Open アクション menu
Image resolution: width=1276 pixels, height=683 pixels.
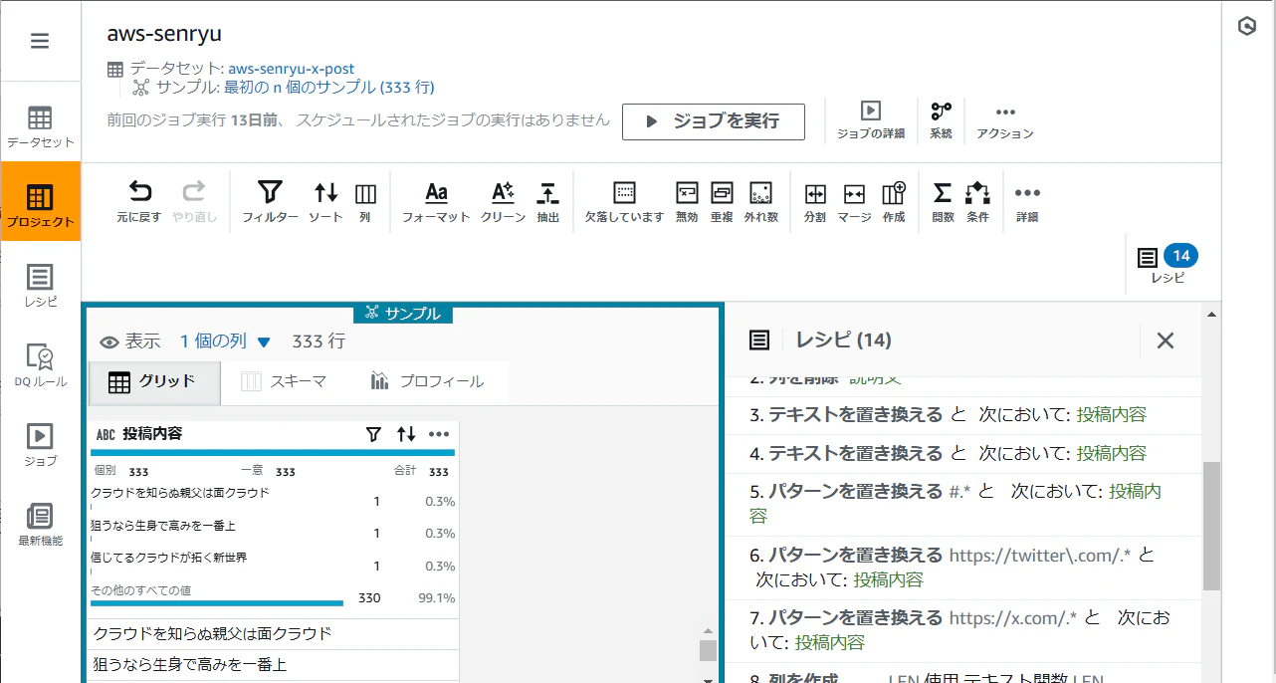pos(1004,120)
